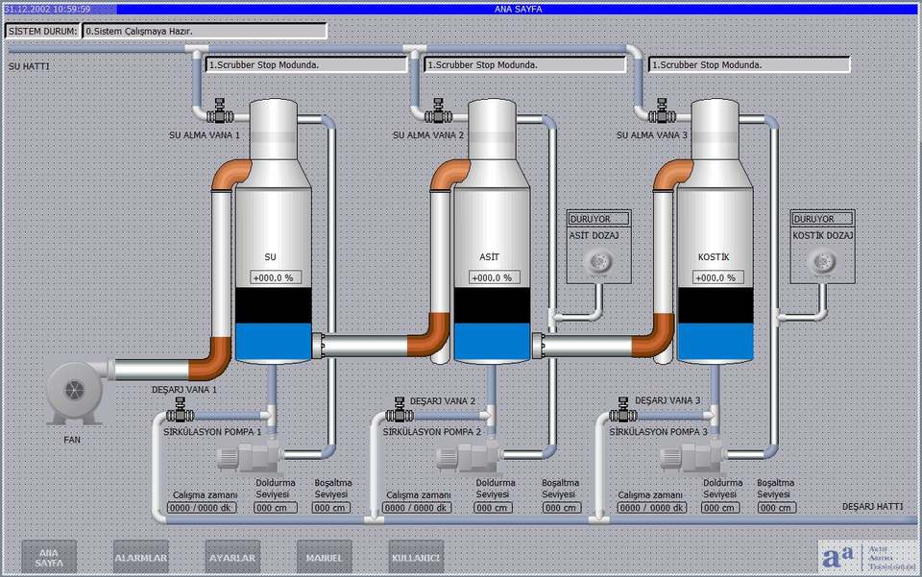Click the SU tank level percentage field
922x577 pixels.
pyautogui.click(x=273, y=277)
